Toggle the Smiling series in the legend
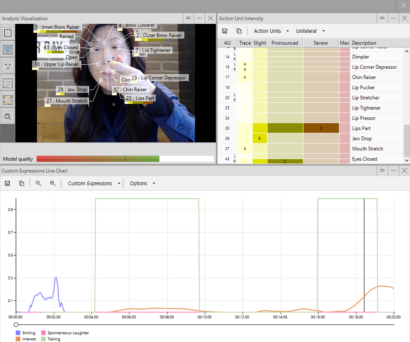410x342 pixels. (26, 333)
